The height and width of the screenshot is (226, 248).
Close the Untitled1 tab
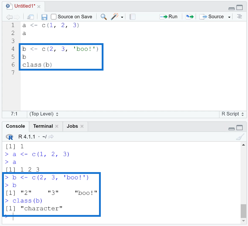[x=39, y=7]
